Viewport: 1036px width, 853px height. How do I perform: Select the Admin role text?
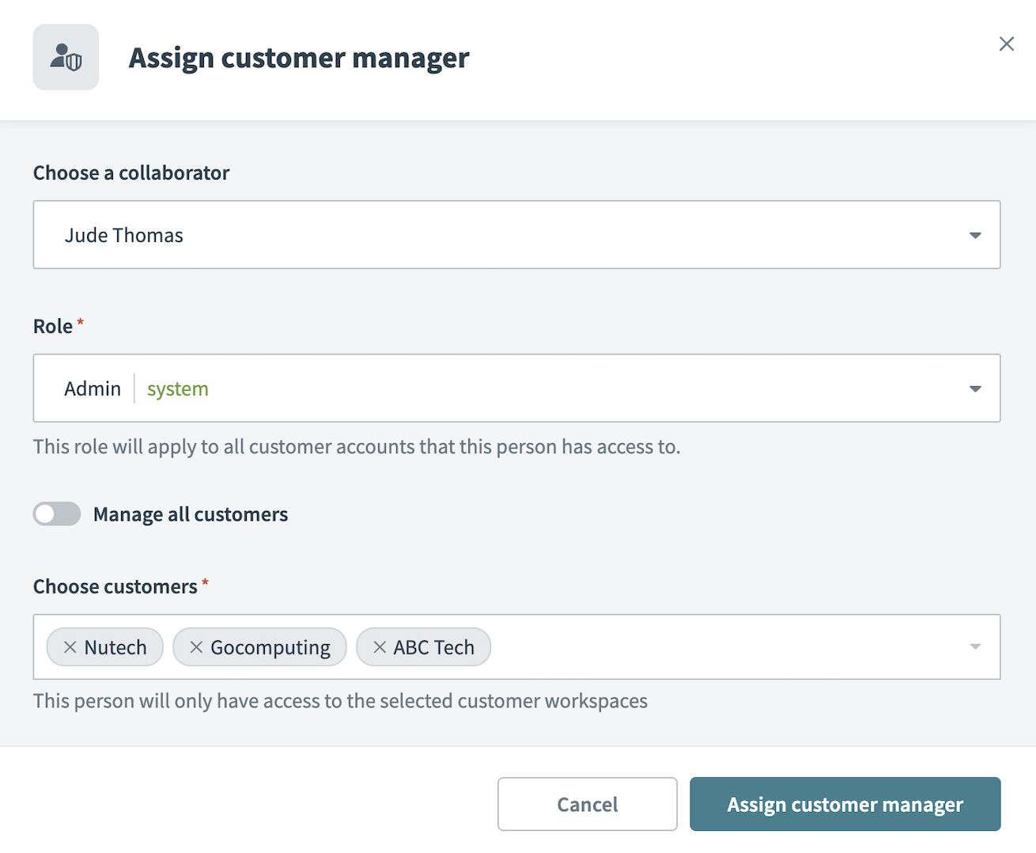click(93, 389)
